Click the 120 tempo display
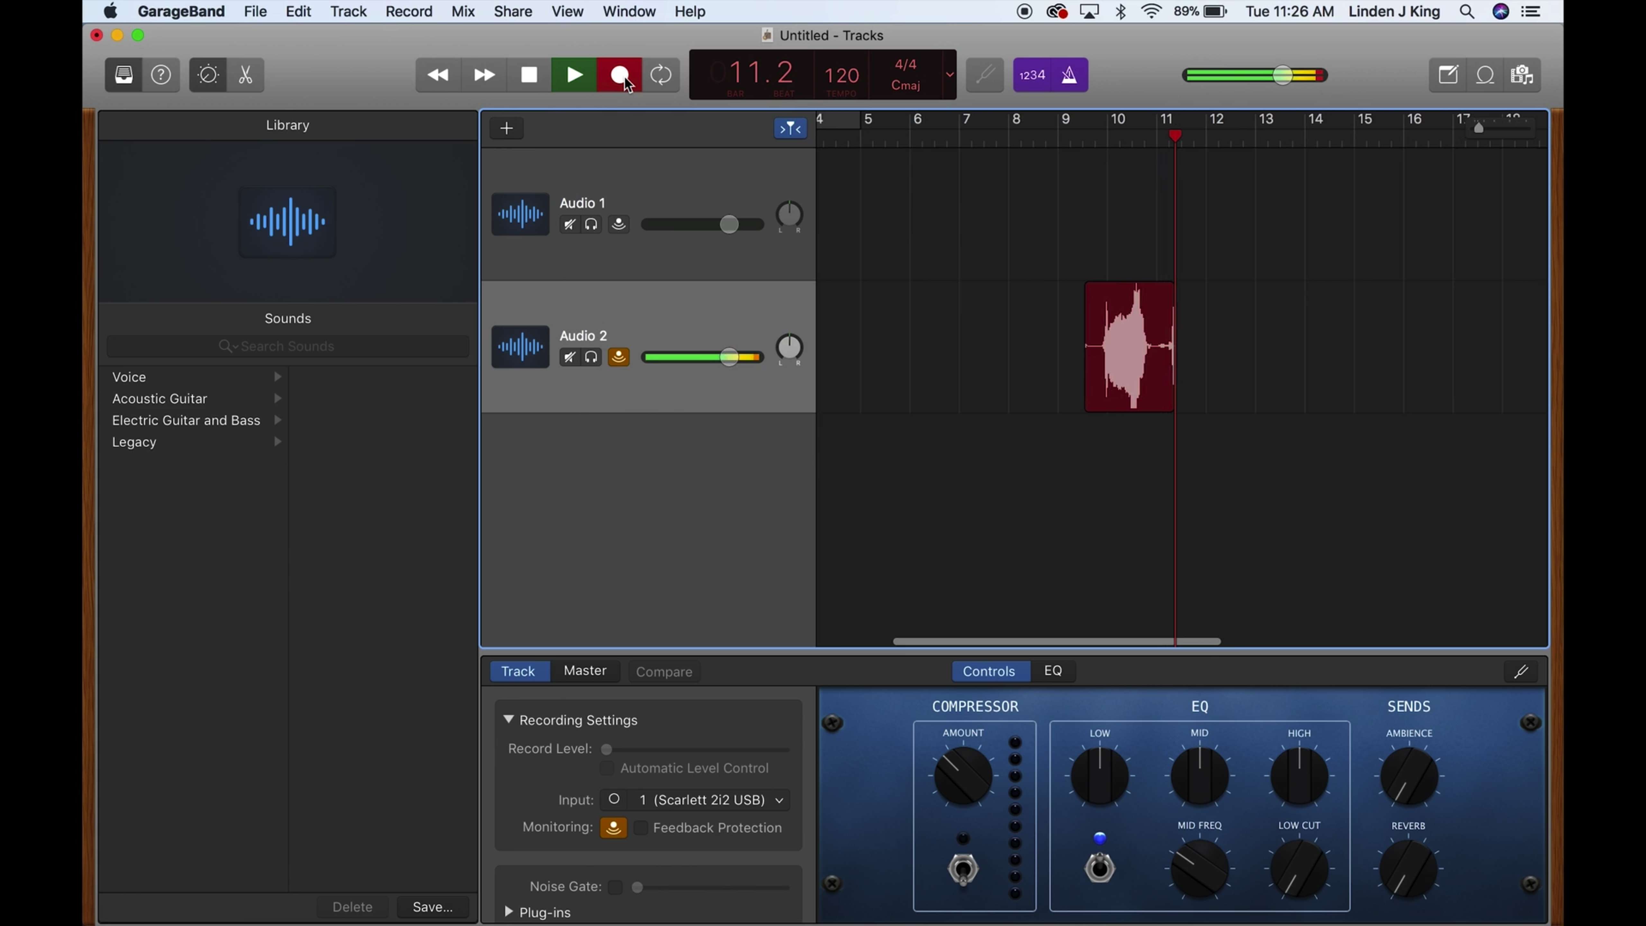This screenshot has width=1646, height=926. [842, 77]
